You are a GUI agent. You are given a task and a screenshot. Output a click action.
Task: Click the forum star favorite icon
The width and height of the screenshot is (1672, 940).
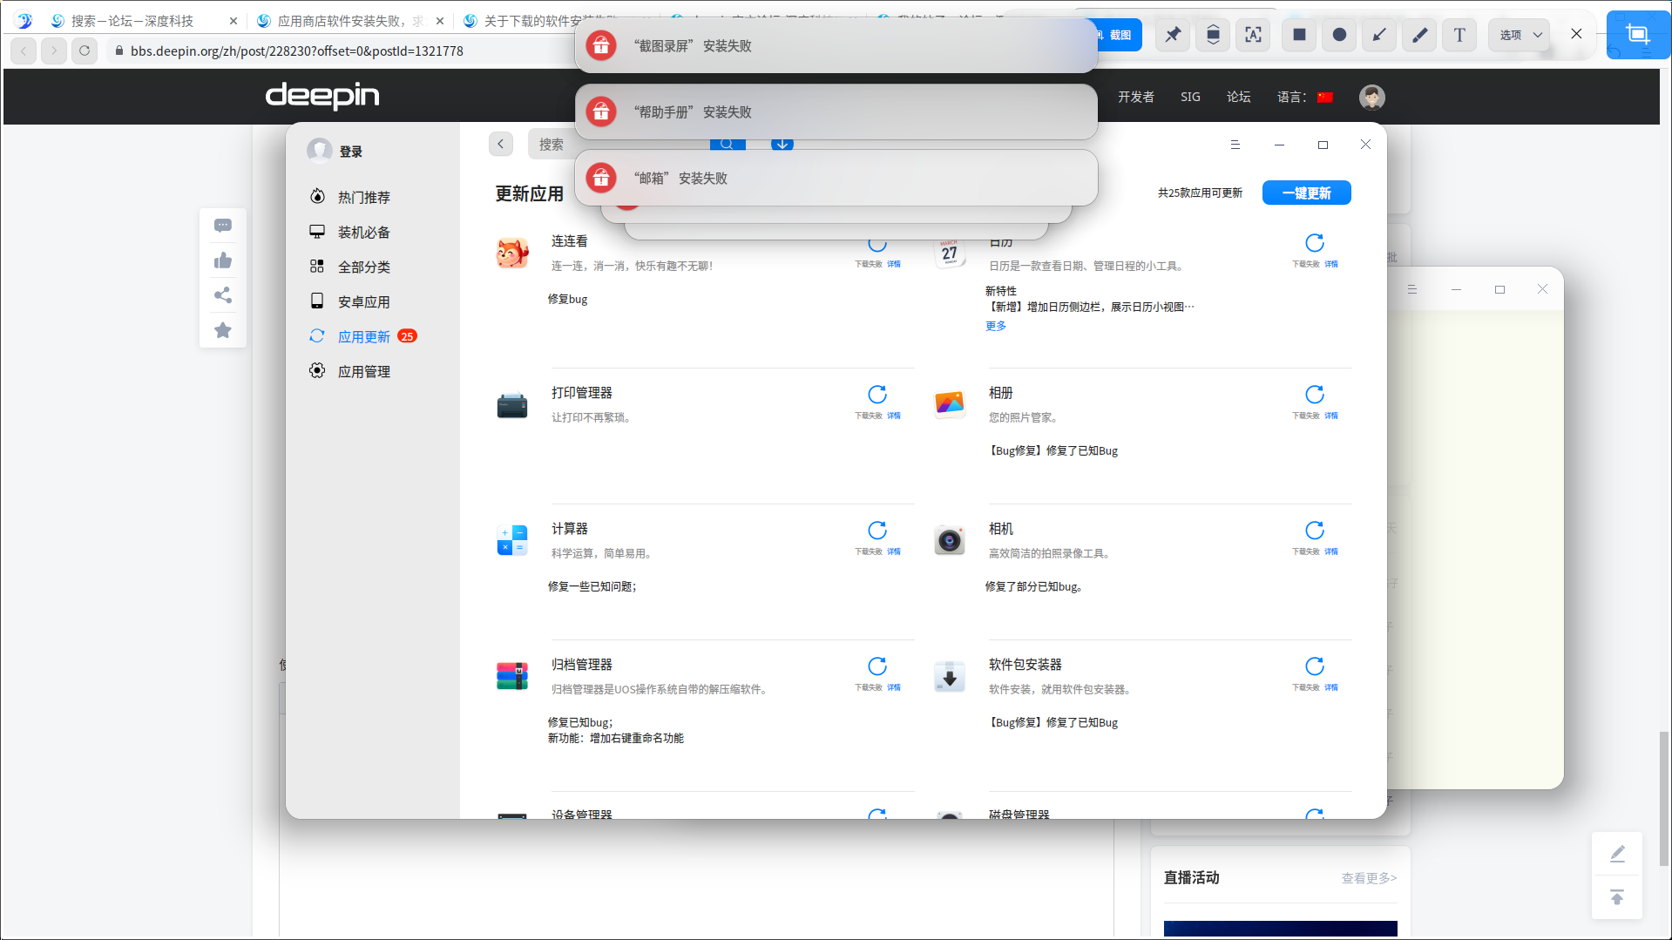(223, 330)
